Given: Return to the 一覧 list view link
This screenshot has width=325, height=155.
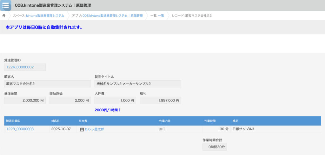Looking at the screenshot, I should click(x=161, y=15).
